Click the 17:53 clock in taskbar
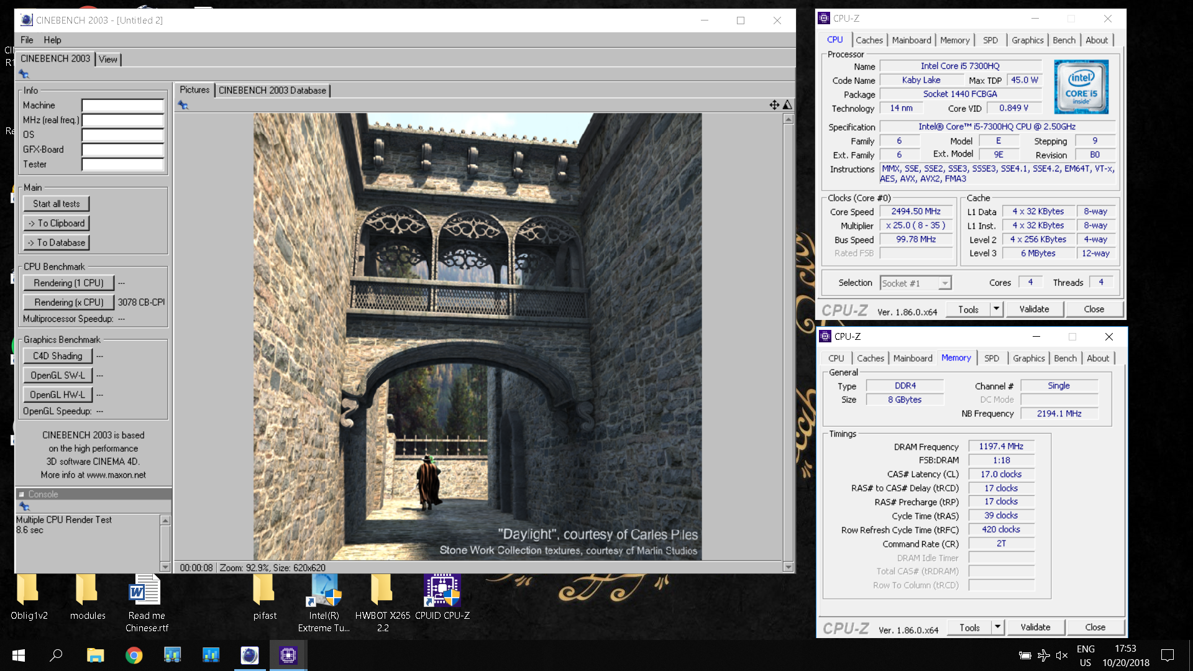 [1125, 649]
